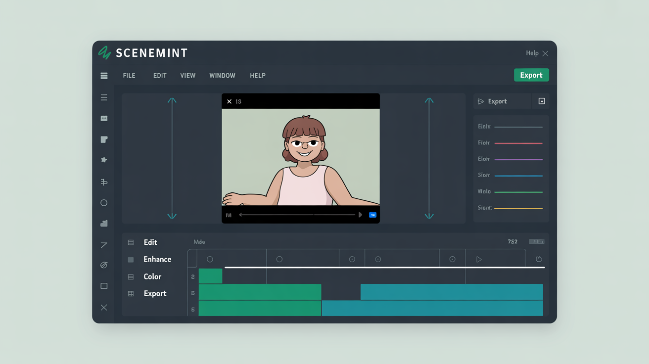Viewport: 649px width, 364px height.
Task: Adjust the Eialn gray slider
Action: coord(518,127)
